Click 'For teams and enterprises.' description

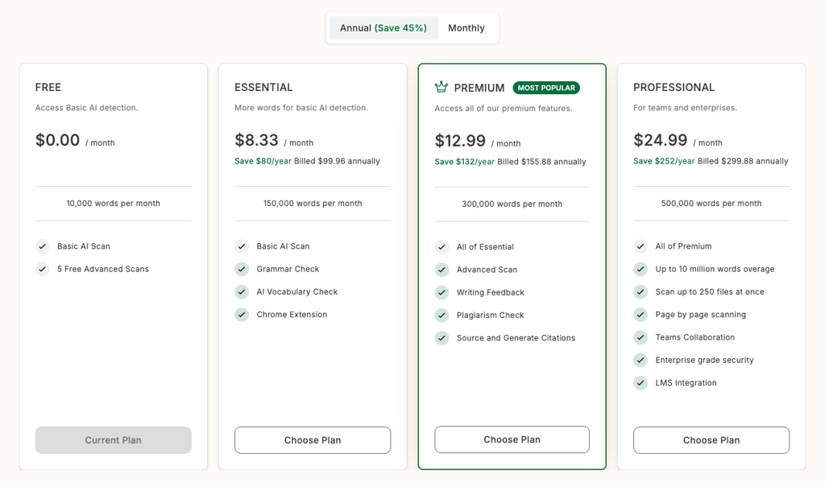[x=685, y=108]
